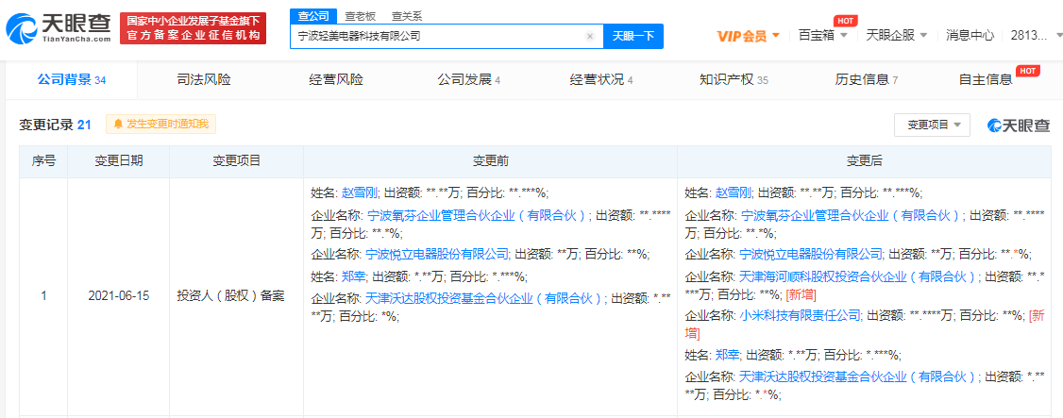Open the 公司发展 tab
1063x418 pixels.
pyautogui.click(x=469, y=80)
